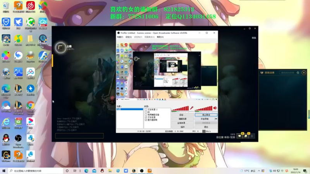Click the 停止串流 button
The width and height of the screenshot is (310, 174).
click(206, 115)
